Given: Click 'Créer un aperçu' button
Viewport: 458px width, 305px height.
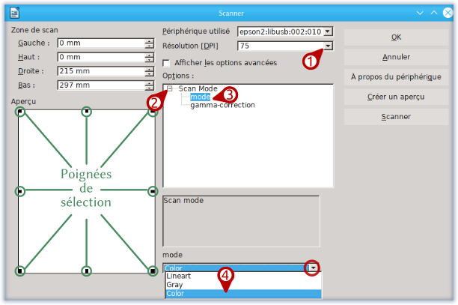Looking at the screenshot, I should tap(395, 97).
